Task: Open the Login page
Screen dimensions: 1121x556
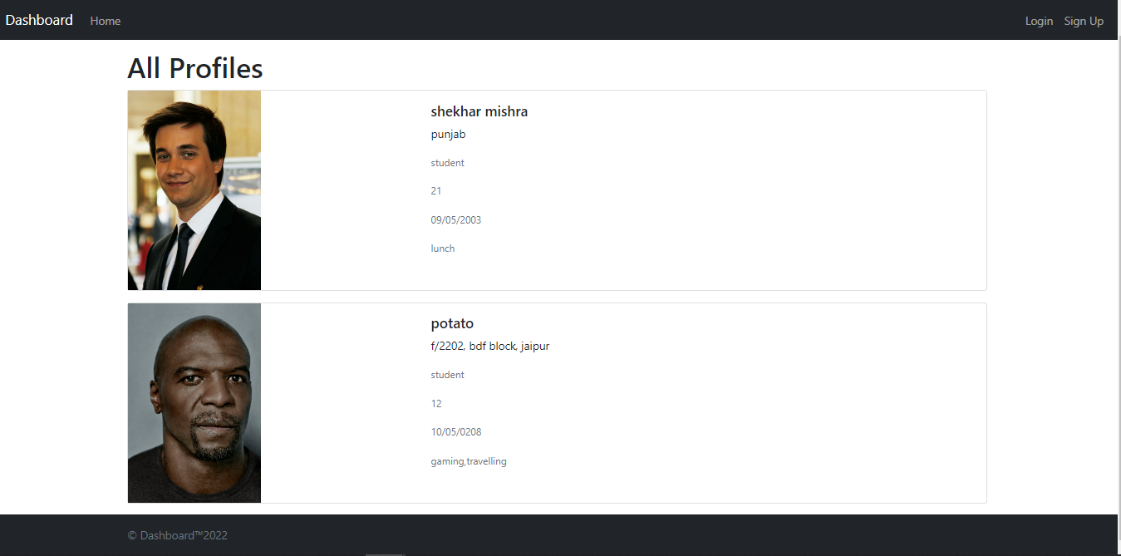Action: (1039, 21)
